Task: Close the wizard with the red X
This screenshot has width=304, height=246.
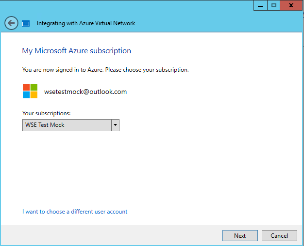Action: (291, 6)
